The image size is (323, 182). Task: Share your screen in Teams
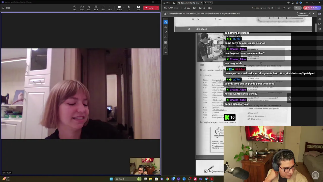click(x=139, y=8)
